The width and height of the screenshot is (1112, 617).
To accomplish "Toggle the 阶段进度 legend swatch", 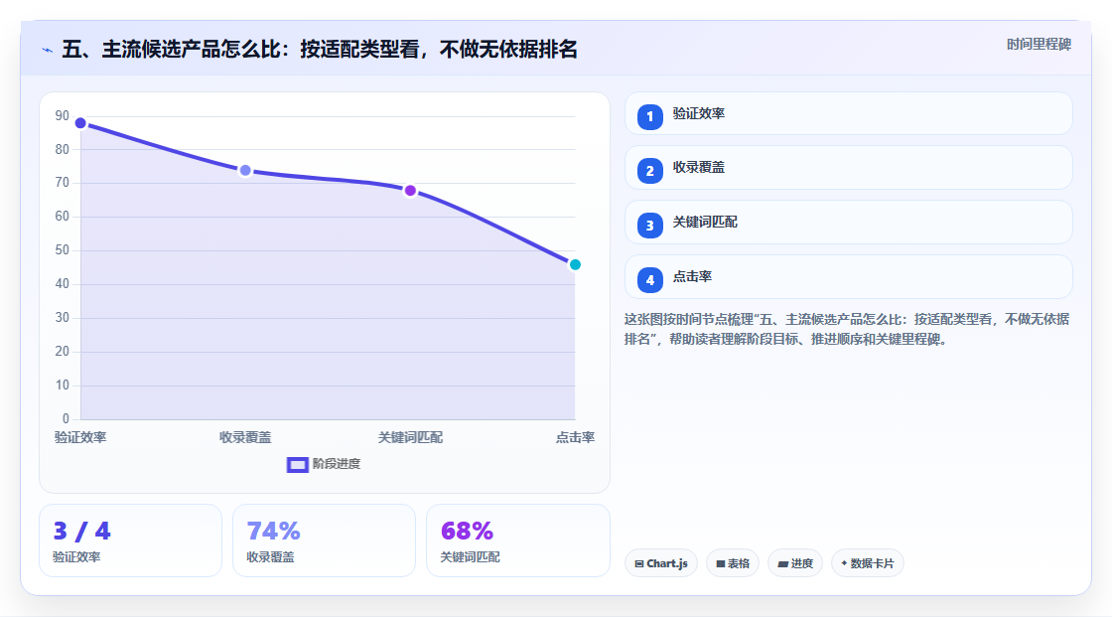I will click(x=297, y=464).
